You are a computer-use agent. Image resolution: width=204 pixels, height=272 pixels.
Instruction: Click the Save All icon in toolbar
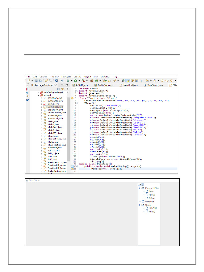click(41, 80)
